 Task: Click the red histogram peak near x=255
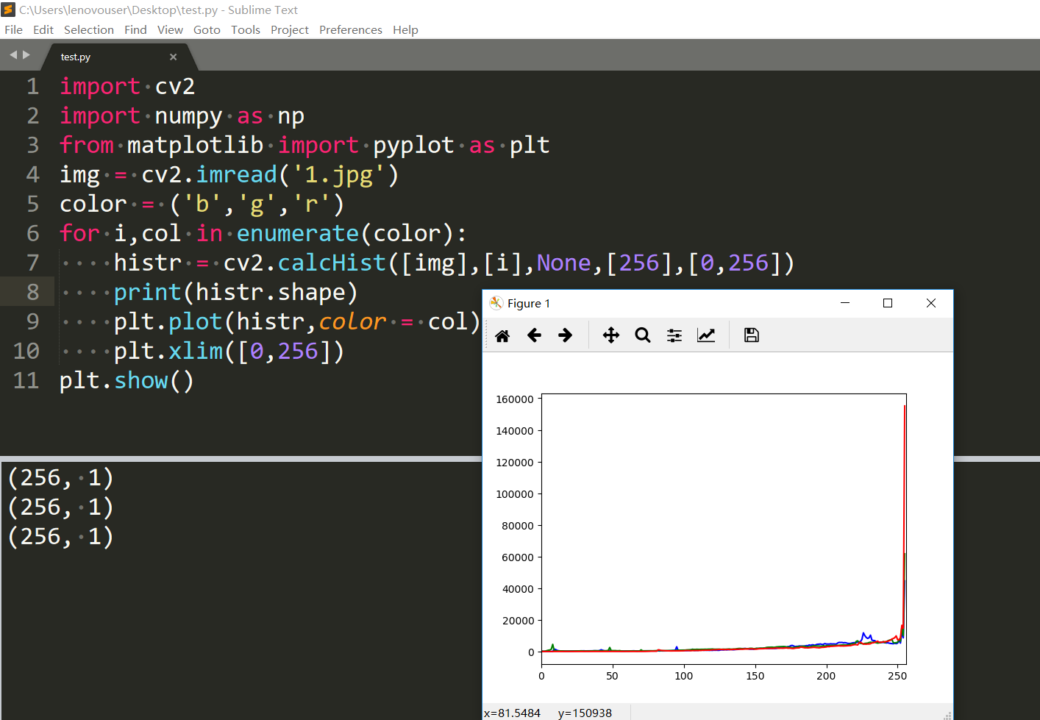coord(905,408)
